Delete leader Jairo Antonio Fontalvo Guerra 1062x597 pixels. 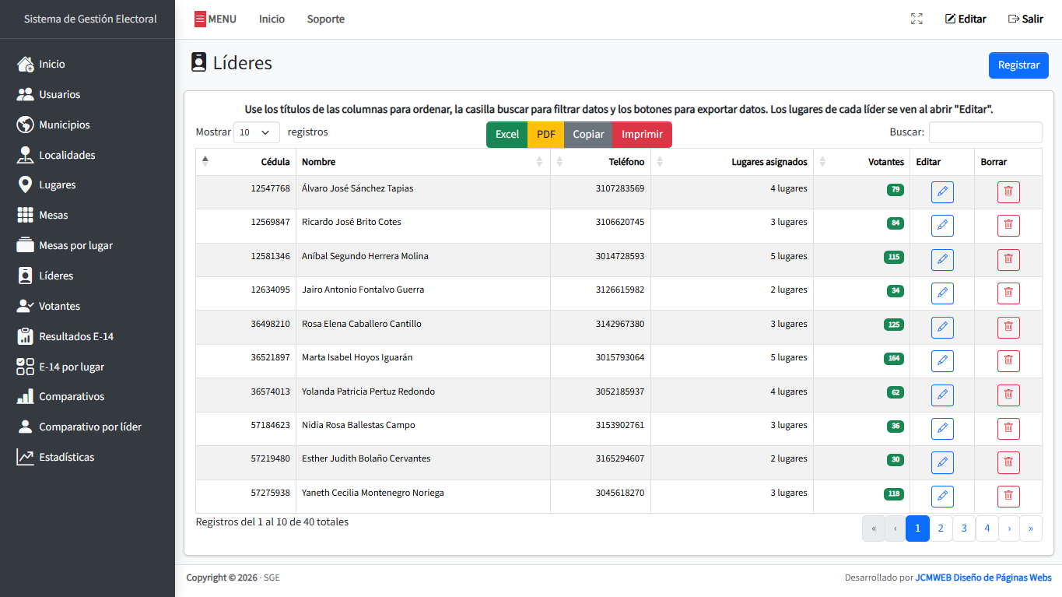click(1008, 293)
